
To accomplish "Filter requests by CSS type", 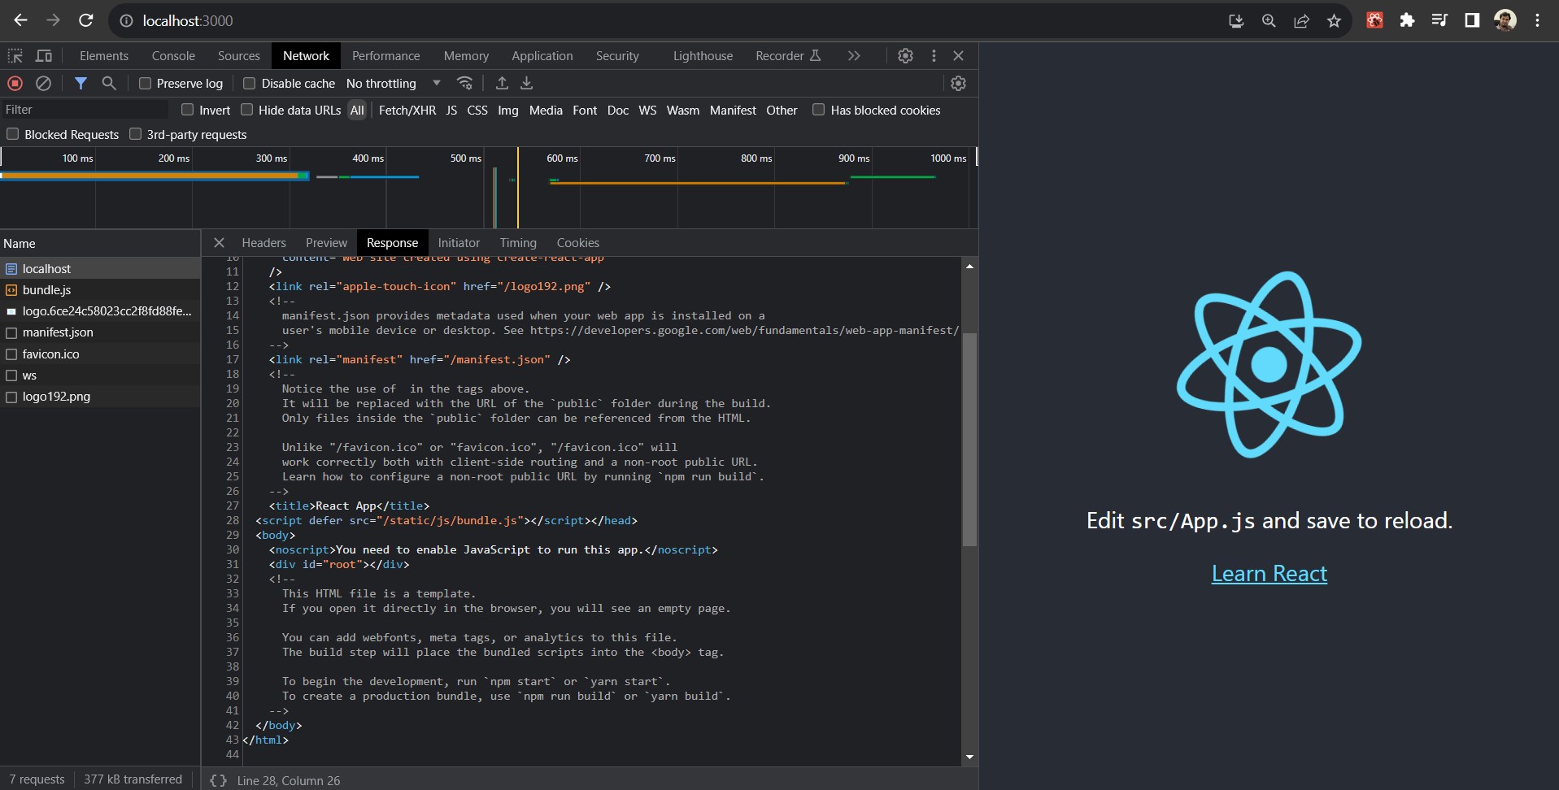I will point(477,110).
